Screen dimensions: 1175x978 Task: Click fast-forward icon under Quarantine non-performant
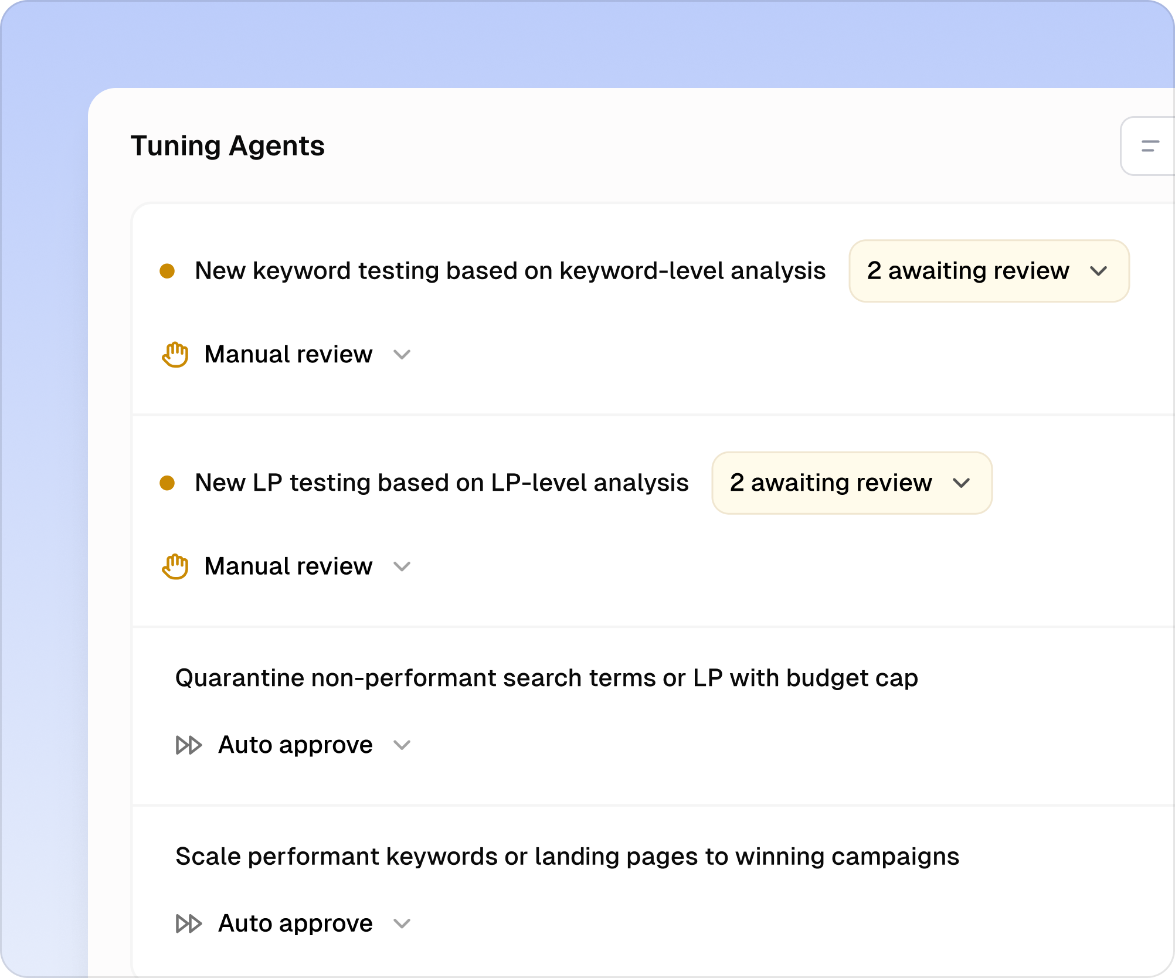(189, 745)
